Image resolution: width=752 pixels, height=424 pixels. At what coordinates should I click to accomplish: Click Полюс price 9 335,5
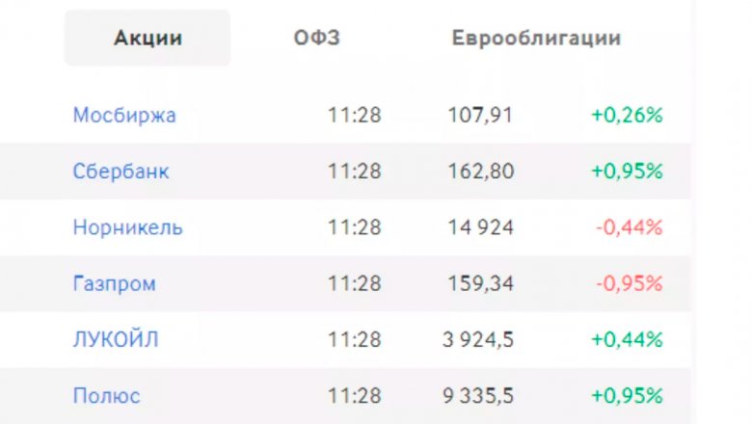pyautogui.click(x=477, y=395)
